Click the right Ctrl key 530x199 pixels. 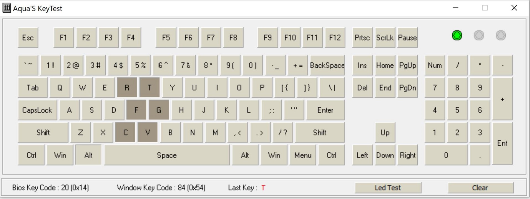332,155
